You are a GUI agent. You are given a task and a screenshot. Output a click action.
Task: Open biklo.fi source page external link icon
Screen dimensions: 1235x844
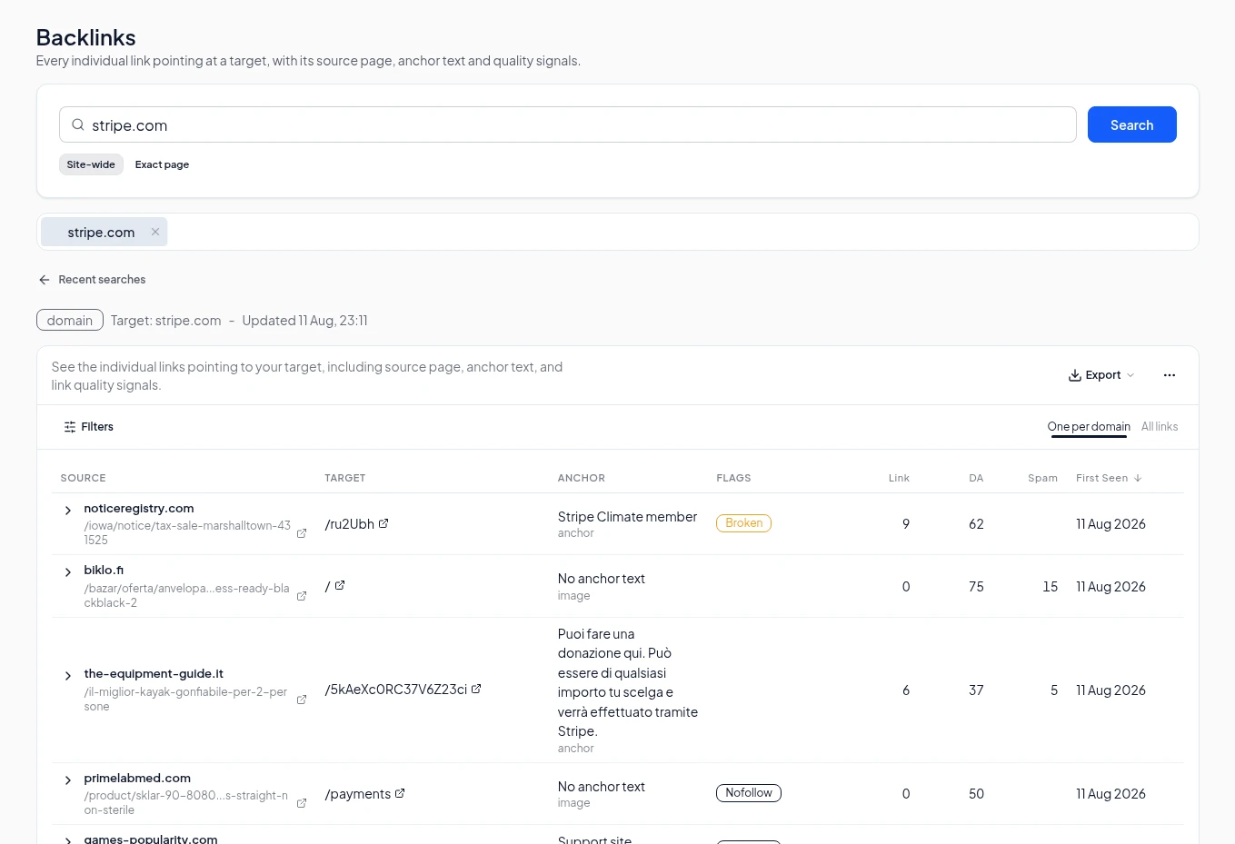[x=302, y=596]
